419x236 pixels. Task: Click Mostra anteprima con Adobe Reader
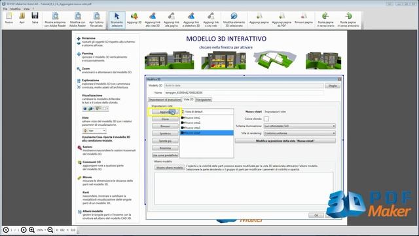pos(55,20)
